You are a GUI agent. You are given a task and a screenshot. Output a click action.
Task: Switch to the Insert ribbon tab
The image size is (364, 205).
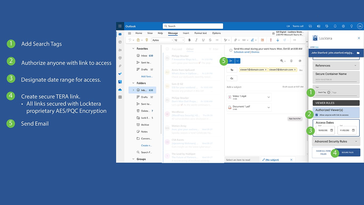click(186, 33)
